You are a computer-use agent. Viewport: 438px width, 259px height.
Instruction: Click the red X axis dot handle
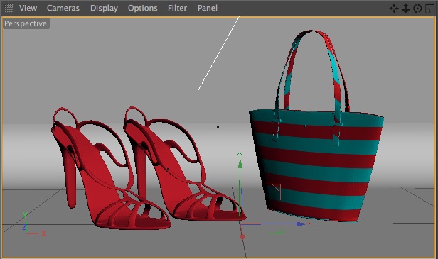[x=242, y=237]
